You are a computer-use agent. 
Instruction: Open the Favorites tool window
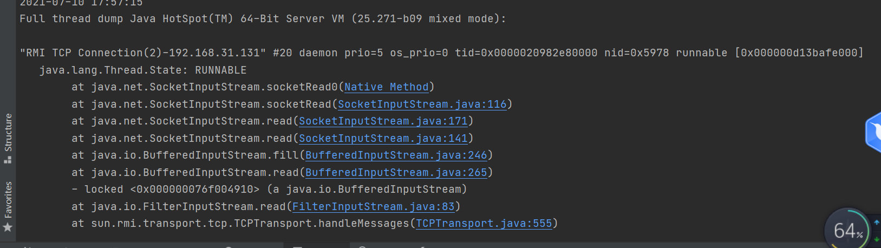pyautogui.click(x=8, y=199)
